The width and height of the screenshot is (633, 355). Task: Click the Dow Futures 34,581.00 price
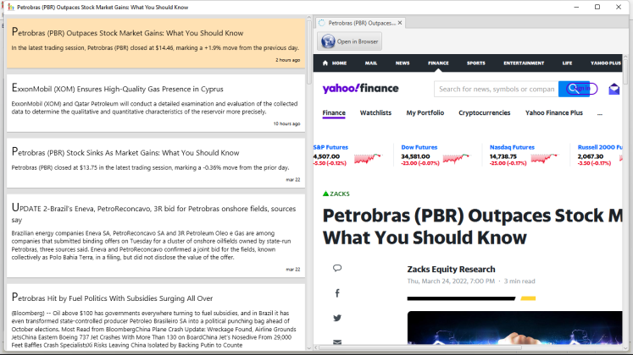415,156
